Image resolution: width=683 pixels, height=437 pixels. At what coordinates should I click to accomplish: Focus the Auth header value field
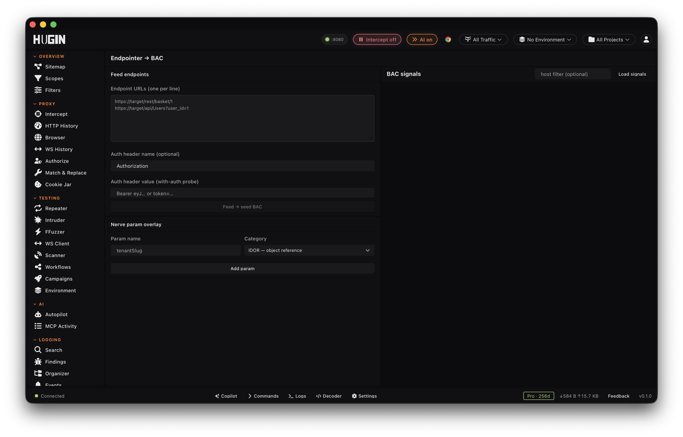242,193
